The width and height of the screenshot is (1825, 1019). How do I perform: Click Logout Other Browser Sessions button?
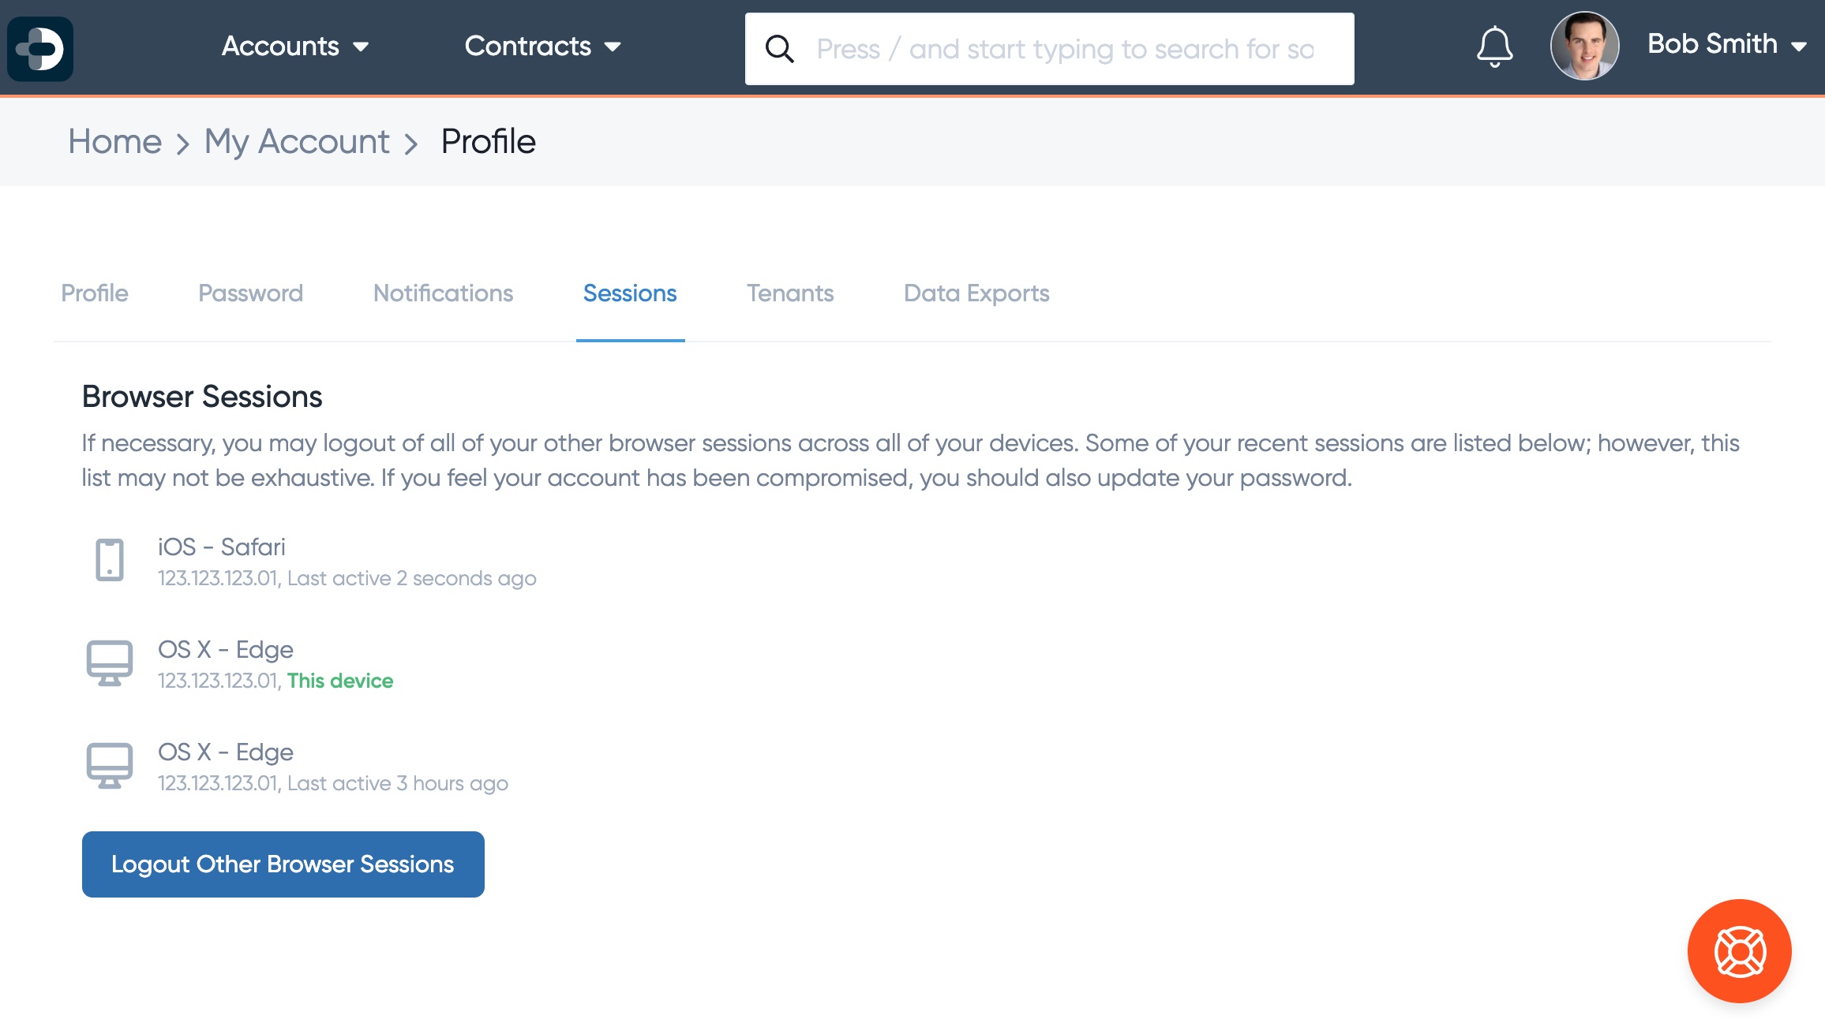(x=283, y=864)
